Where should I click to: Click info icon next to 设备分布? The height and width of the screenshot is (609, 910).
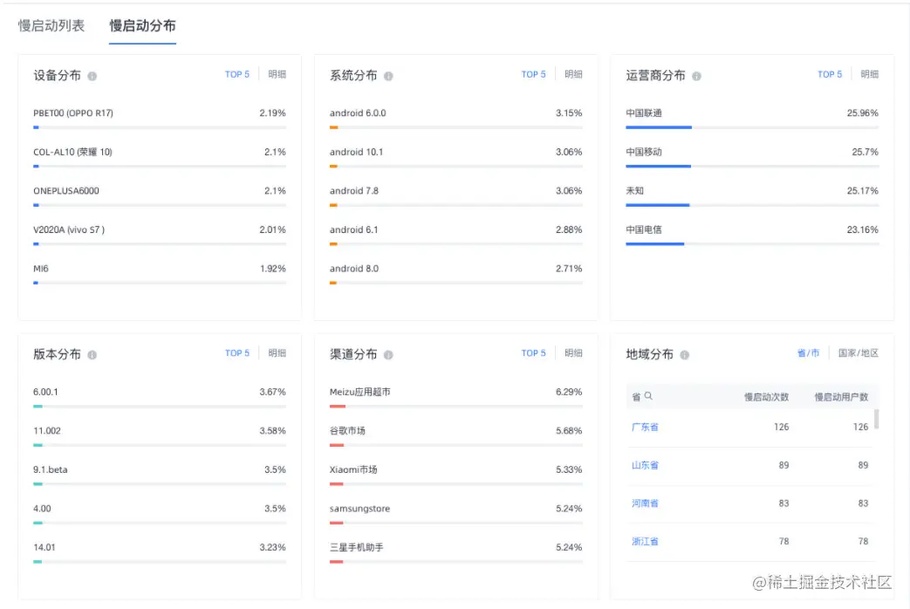[92, 76]
